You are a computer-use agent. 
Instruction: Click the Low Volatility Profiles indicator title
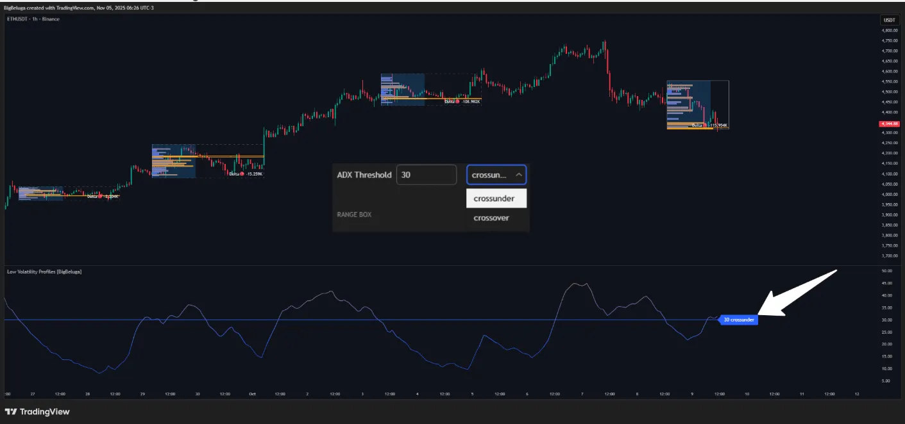[x=44, y=272]
